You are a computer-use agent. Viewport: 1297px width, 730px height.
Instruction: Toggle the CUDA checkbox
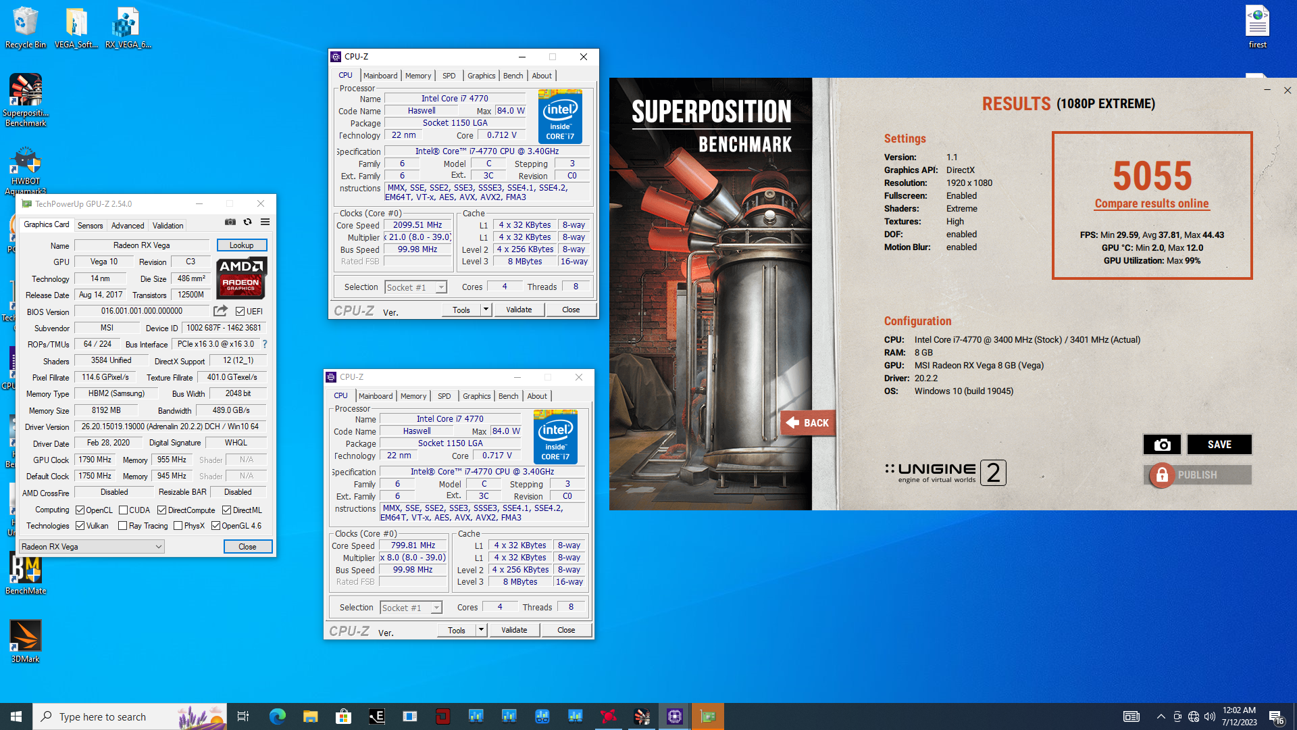123,510
